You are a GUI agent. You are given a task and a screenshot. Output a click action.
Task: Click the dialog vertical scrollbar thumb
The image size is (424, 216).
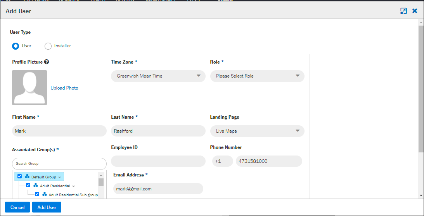click(x=421, y=89)
